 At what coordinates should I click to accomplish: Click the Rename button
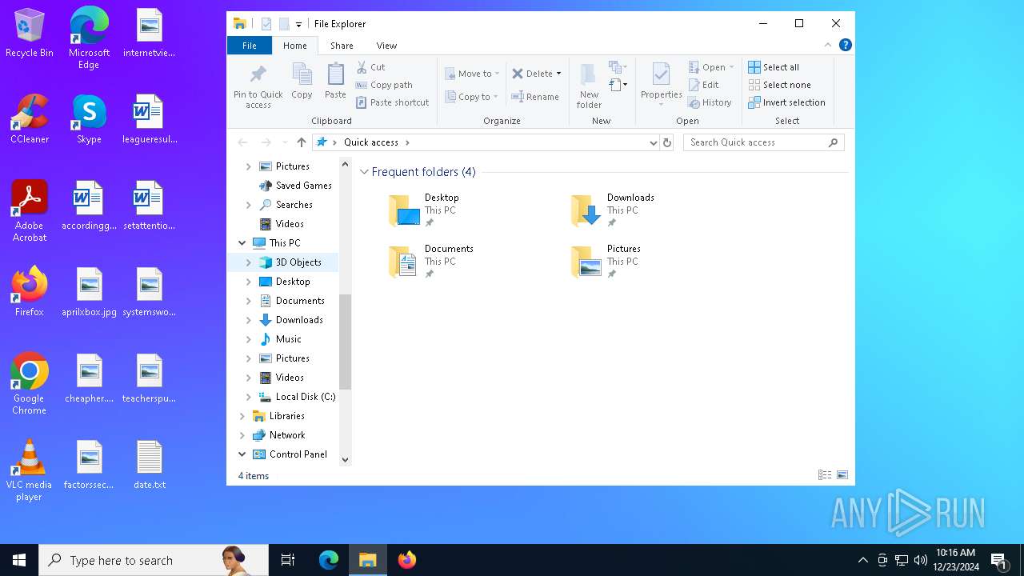pyautogui.click(x=535, y=97)
